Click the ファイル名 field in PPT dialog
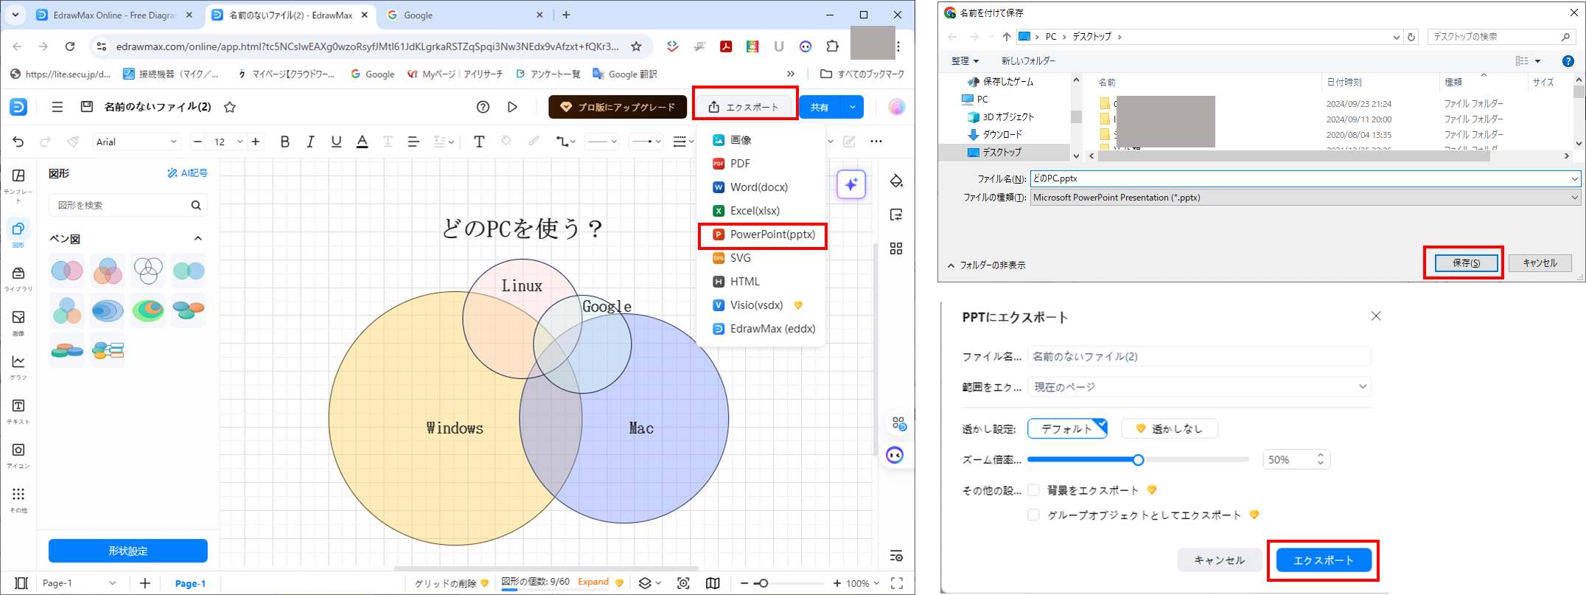Viewport: 1586px width, 595px height. (1199, 356)
